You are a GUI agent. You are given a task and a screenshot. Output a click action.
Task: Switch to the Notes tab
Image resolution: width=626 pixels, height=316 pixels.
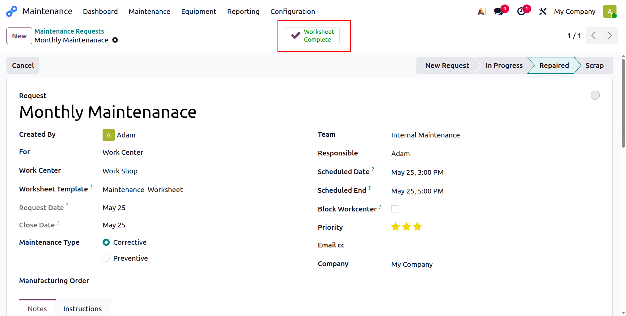click(x=37, y=309)
